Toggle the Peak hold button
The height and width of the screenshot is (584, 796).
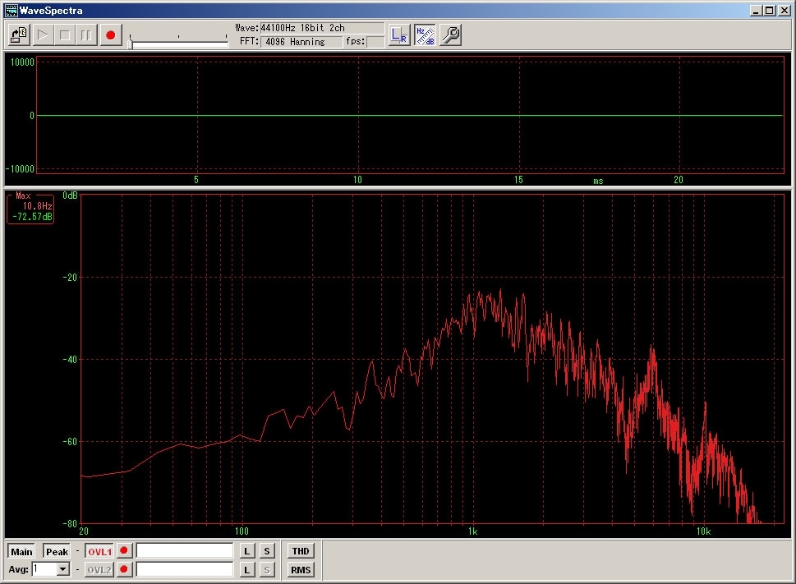pos(57,551)
